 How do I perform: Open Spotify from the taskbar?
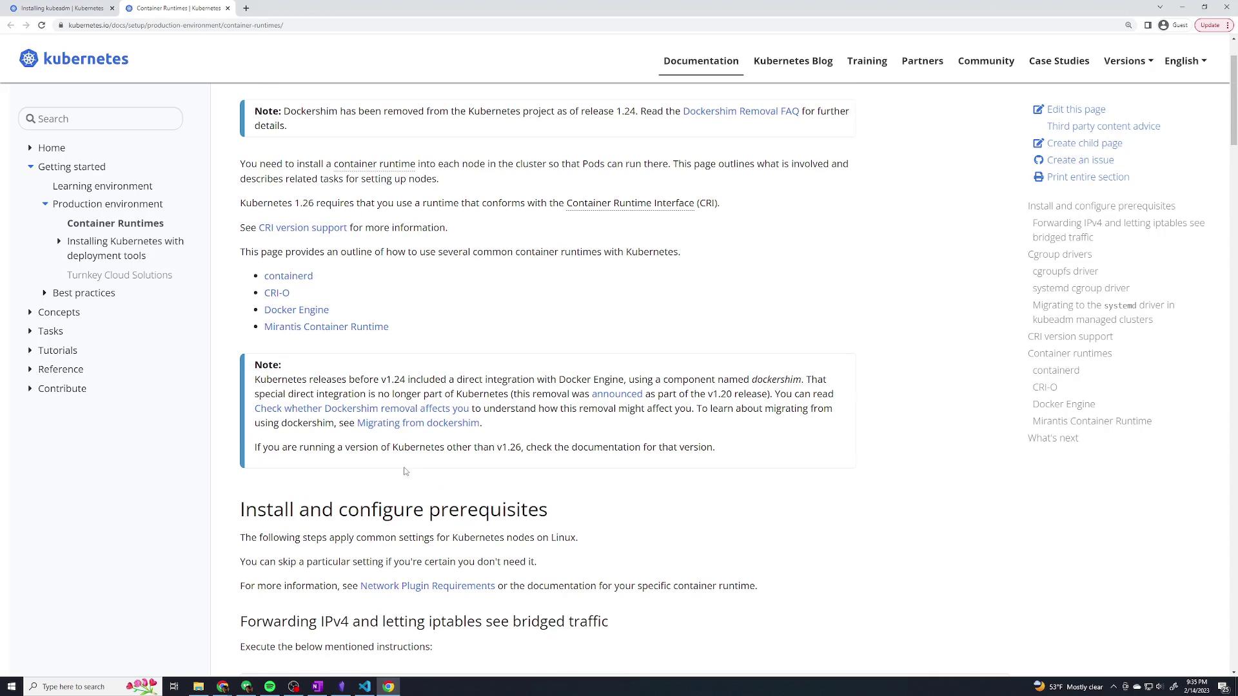[270, 686]
